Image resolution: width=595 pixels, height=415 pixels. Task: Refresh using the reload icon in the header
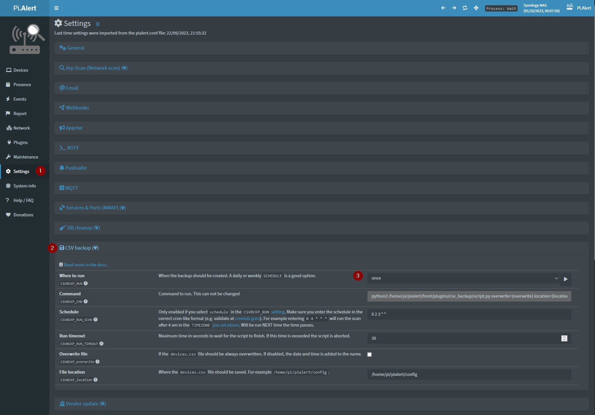(x=465, y=8)
